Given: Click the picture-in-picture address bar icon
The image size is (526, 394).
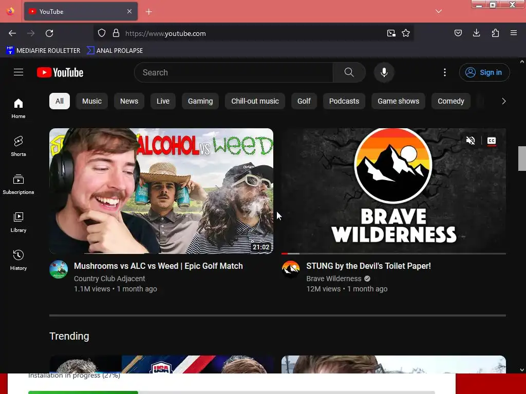Looking at the screenshot, I should [x=391, y=33].
